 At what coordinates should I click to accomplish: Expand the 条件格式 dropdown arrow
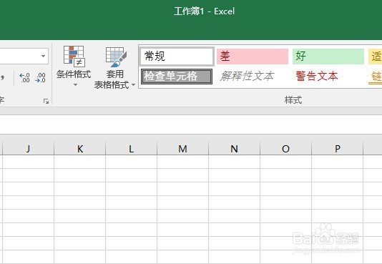coord(75,84)
